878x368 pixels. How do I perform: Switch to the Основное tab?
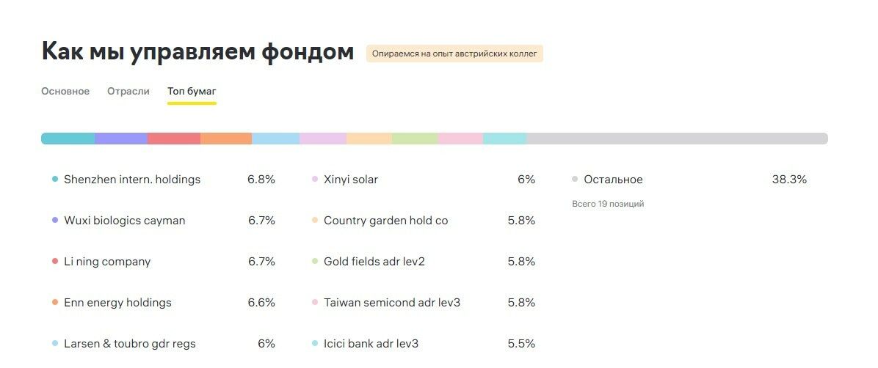[65, 92]
